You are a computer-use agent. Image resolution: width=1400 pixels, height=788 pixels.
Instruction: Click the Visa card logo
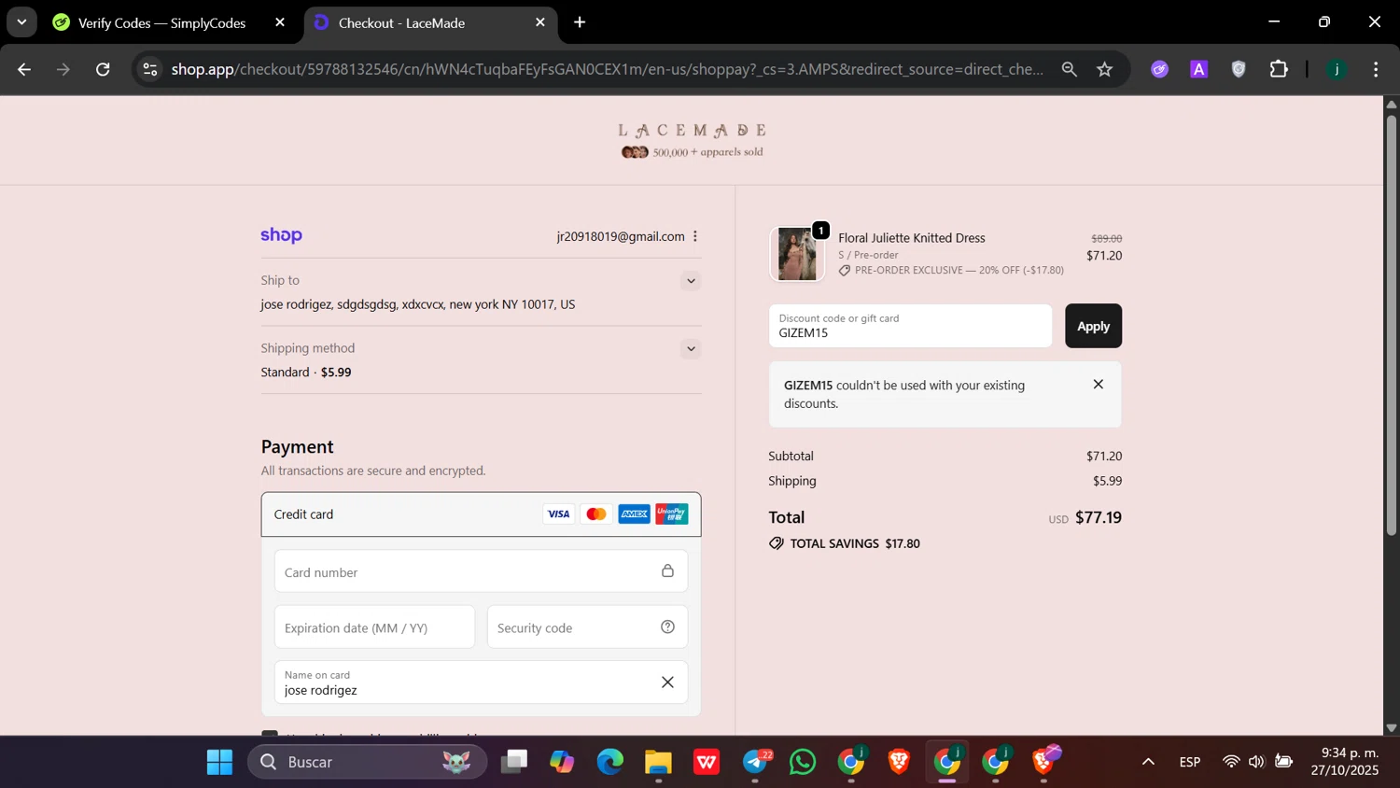(558, 514)
